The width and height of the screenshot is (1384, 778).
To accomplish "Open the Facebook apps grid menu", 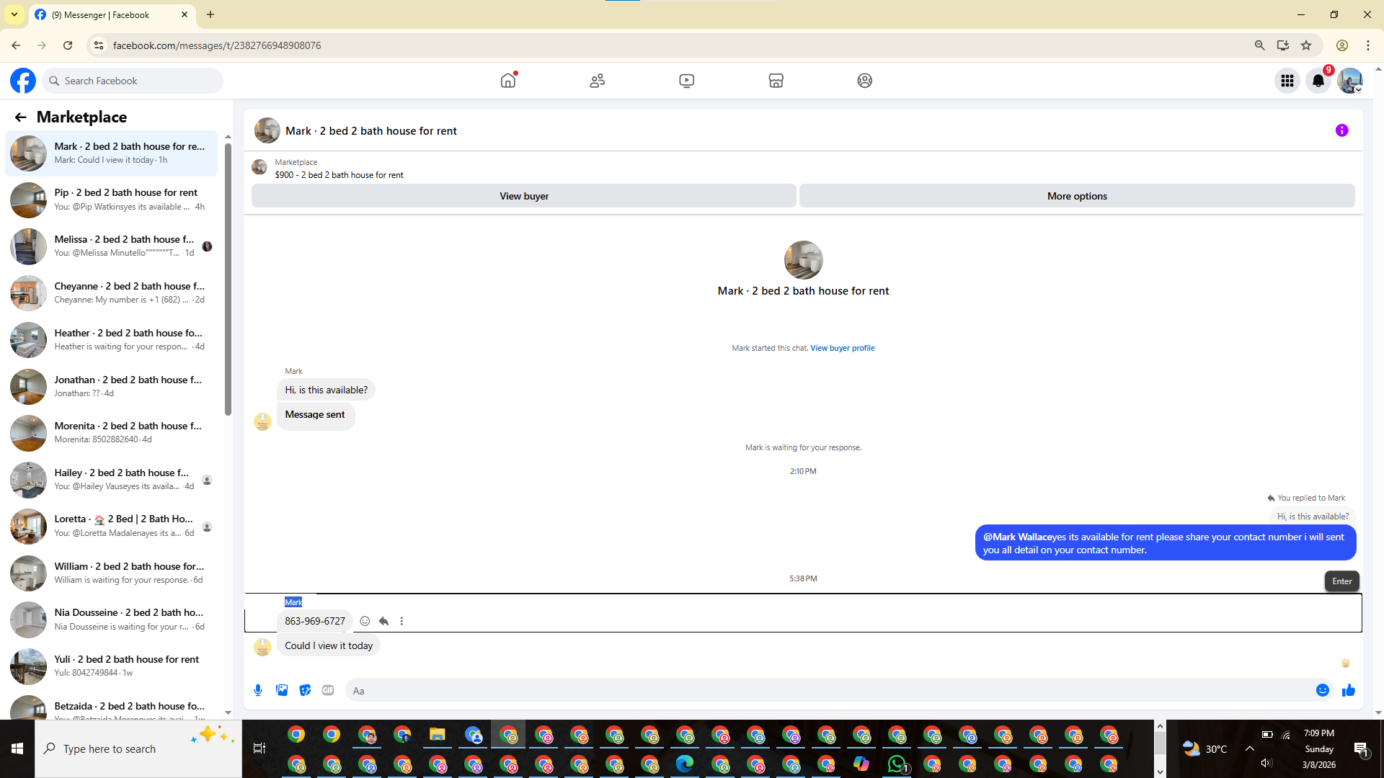I will pyautogui.click(x=1287, y=81).
